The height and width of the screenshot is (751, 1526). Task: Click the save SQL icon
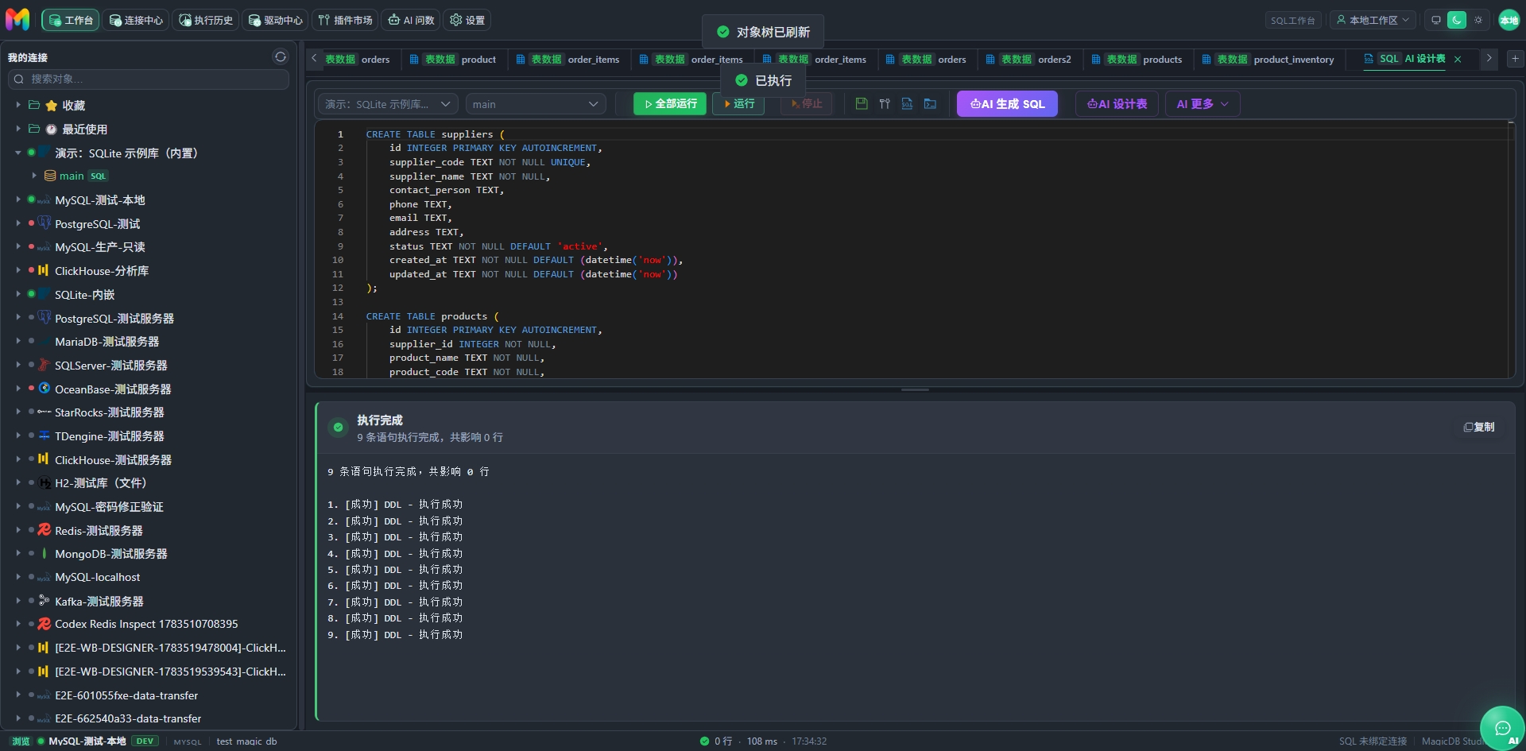pyautogui.click(x=861, y=104)
